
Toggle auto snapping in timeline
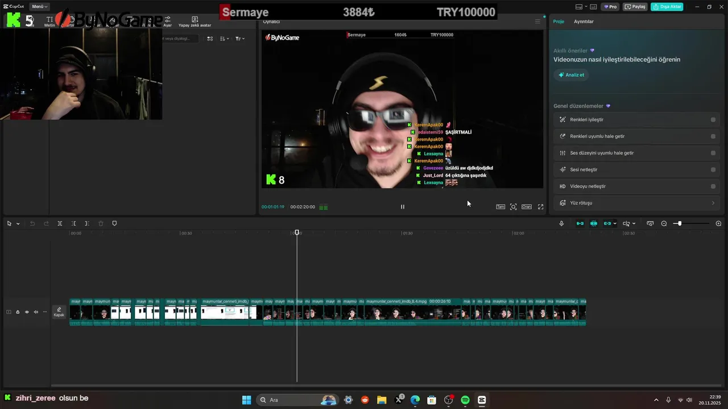point(594,223)
